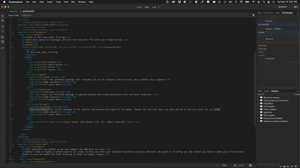Image resolution: width=300 pixels, height=168 pixels.
Task: Open the Bootstrap_Snippets folder
Action: tap(271, 98)
